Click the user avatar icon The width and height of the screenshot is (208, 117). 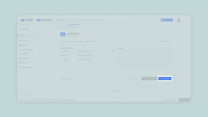click(179, 20)
